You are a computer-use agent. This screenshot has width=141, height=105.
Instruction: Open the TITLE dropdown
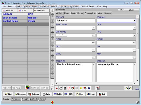pyautogui.click(x=134, y=28)
